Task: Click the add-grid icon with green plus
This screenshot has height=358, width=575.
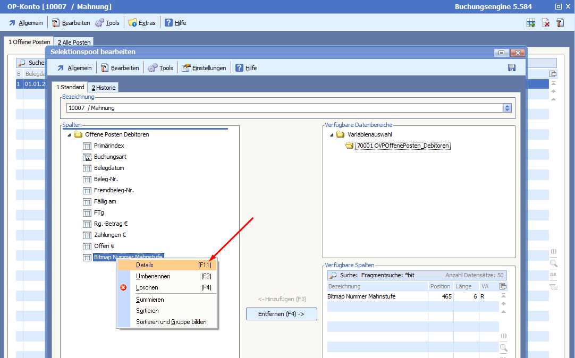Action: [x=530, y=23]
